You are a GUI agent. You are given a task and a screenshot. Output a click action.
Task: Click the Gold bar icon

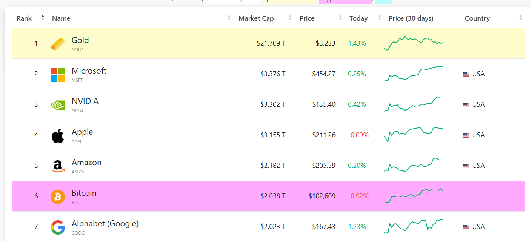pos(58,44)
